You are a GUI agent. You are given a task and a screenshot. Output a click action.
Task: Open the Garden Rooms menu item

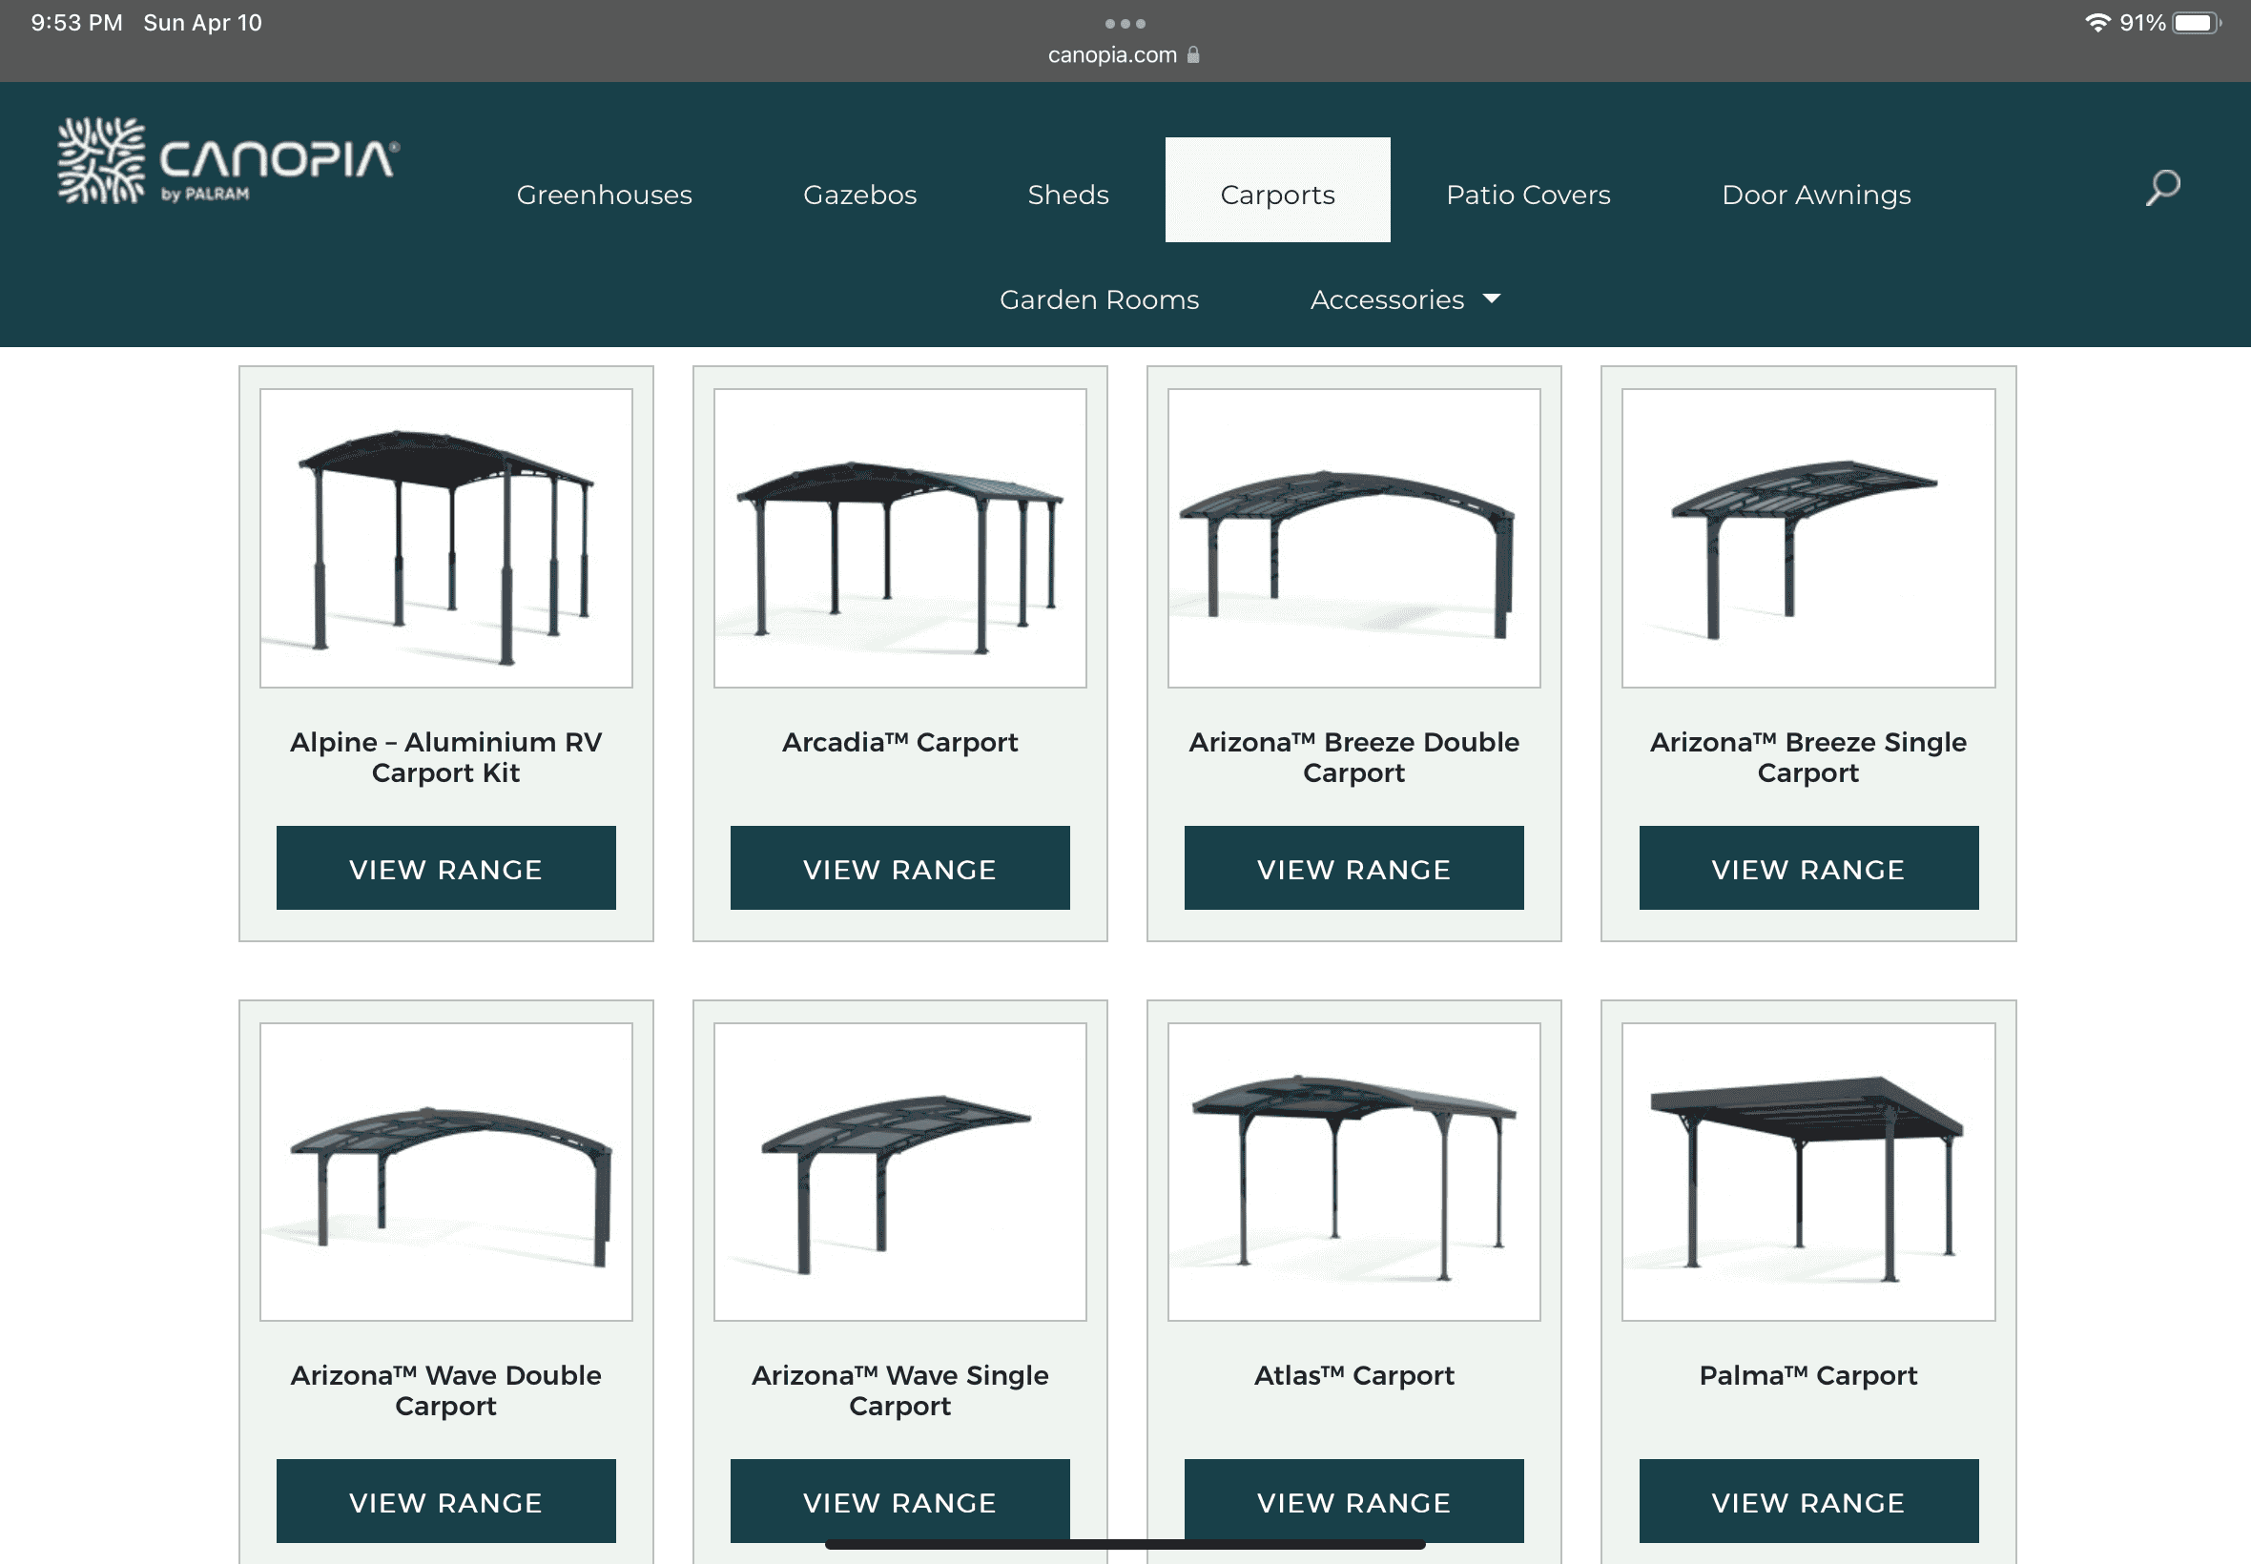1099,298
